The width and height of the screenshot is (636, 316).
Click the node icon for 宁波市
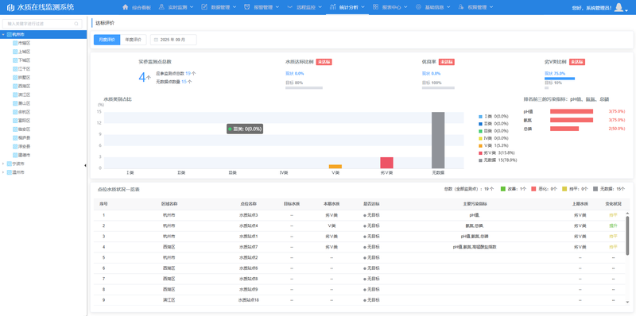[x=10, y=164]
